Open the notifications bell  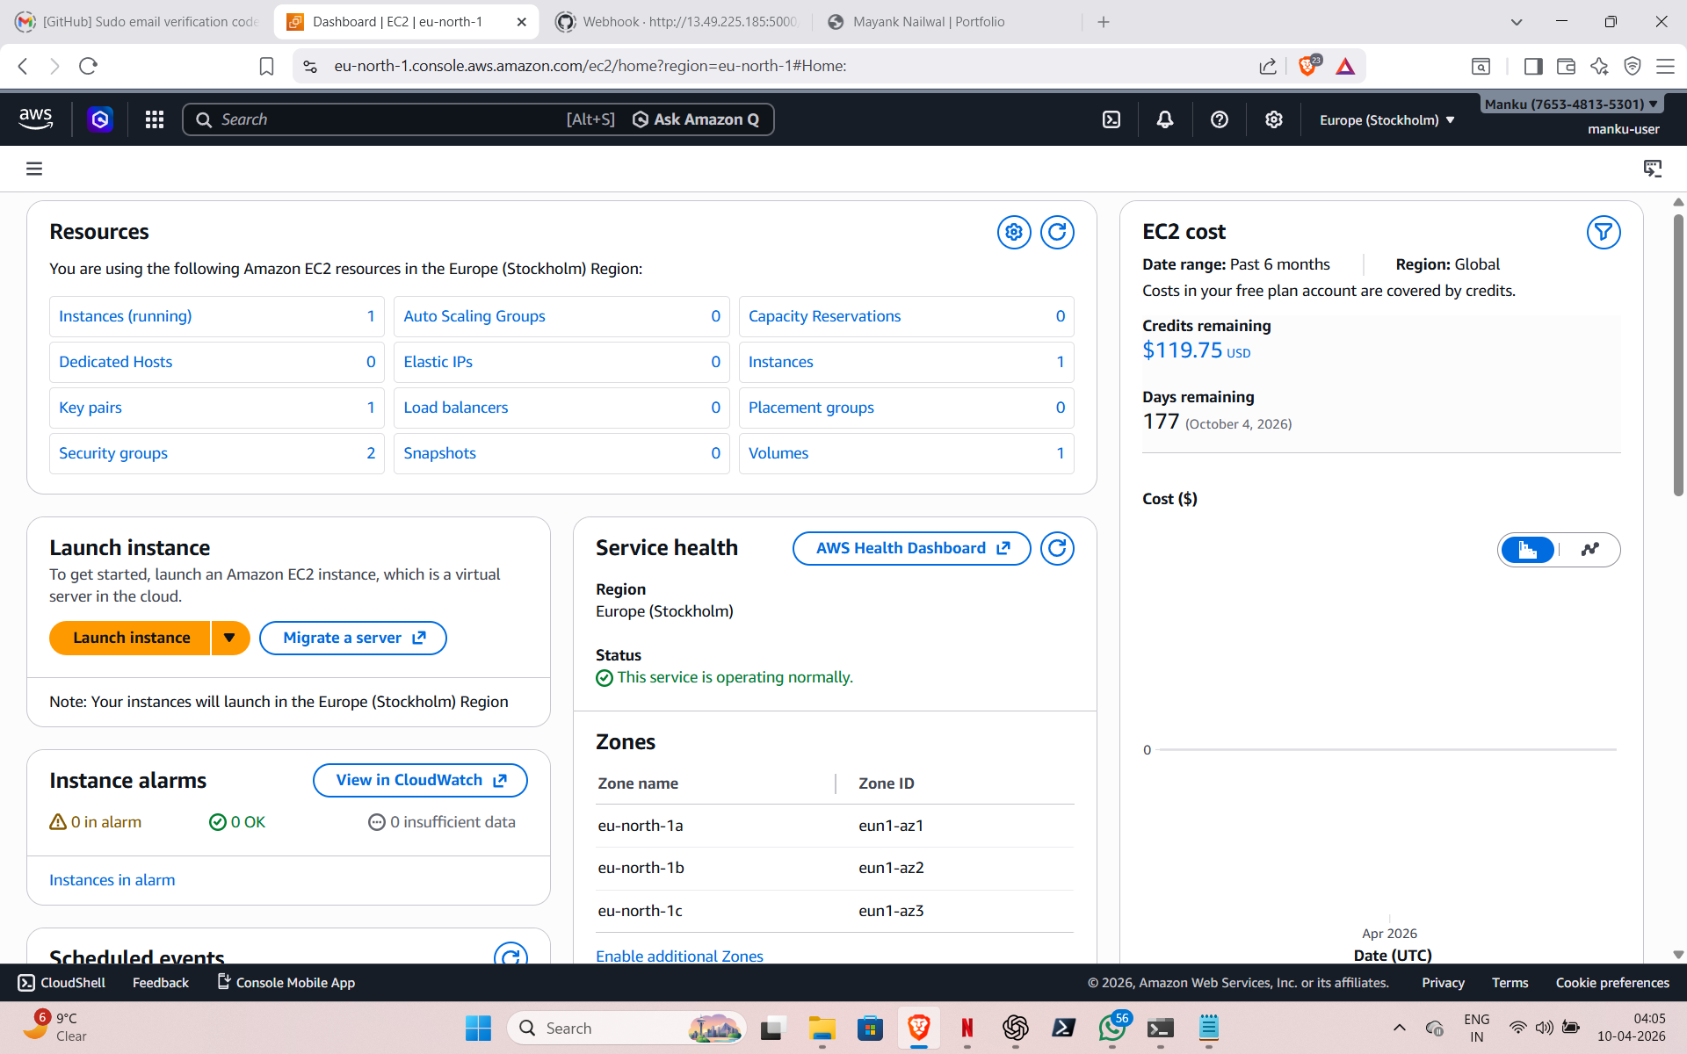[1165, 119]
